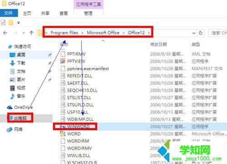Image resolution: width=227 pixels, height=164 pixels.
Task: Expand the chevron after Office12 breadcrumb
Action: (149, 33)
